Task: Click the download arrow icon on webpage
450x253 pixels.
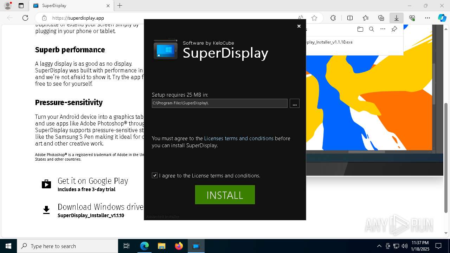Action: coord(46,210)
